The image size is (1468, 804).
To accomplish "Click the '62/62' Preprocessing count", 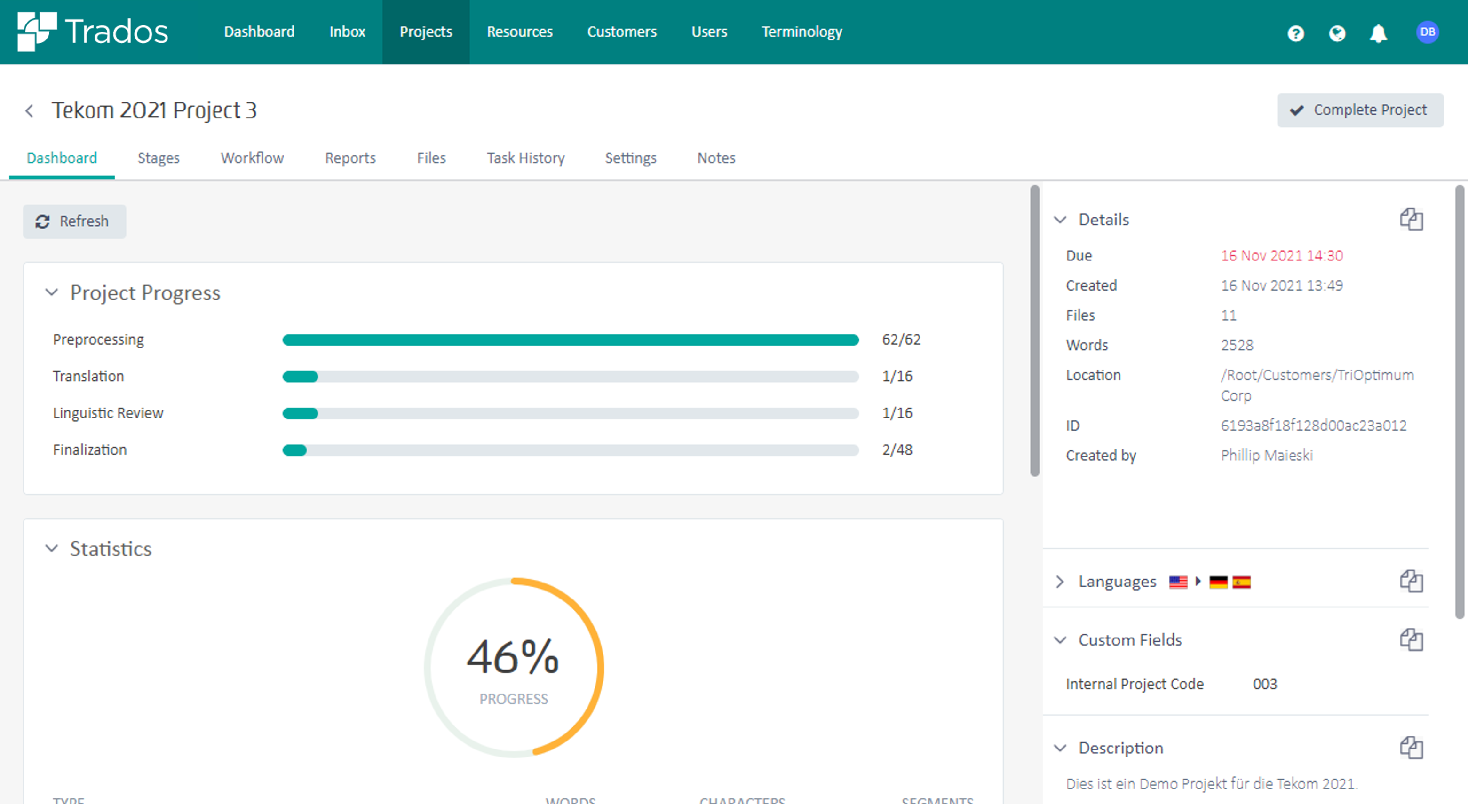I will pos(901,339).
